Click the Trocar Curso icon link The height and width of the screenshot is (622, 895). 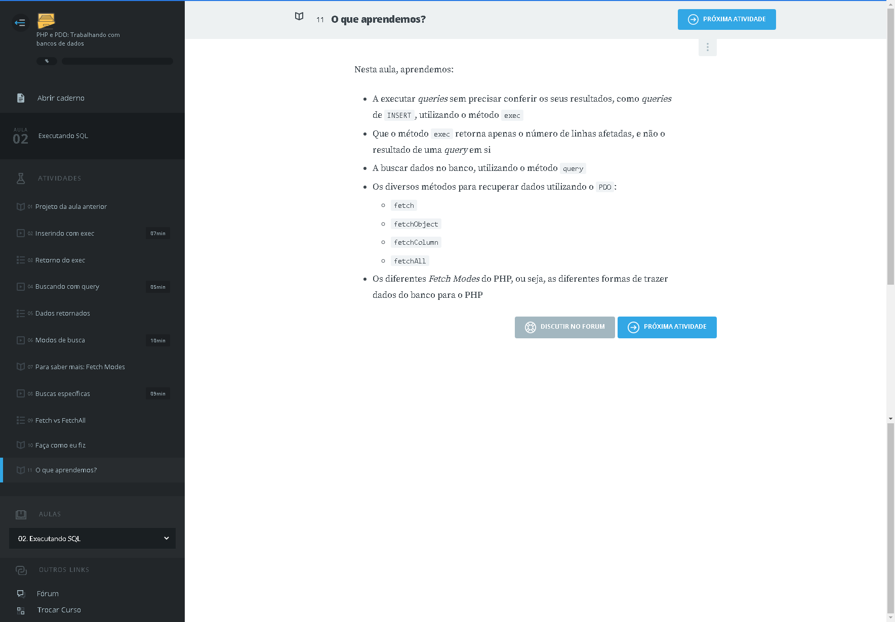[x=21, y=610]
